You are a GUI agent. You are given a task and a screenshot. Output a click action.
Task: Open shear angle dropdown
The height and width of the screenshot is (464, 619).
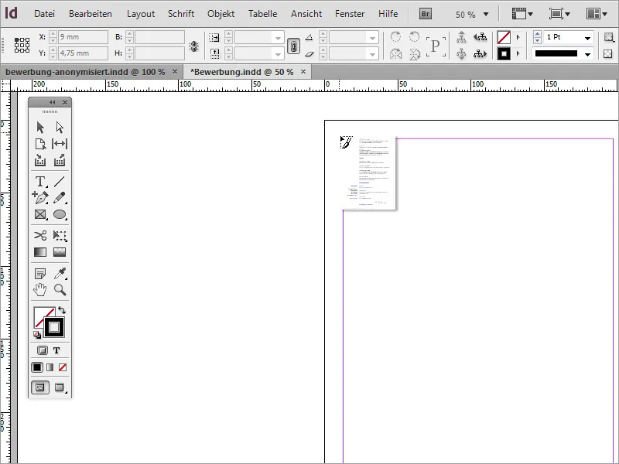pos(373,54)
